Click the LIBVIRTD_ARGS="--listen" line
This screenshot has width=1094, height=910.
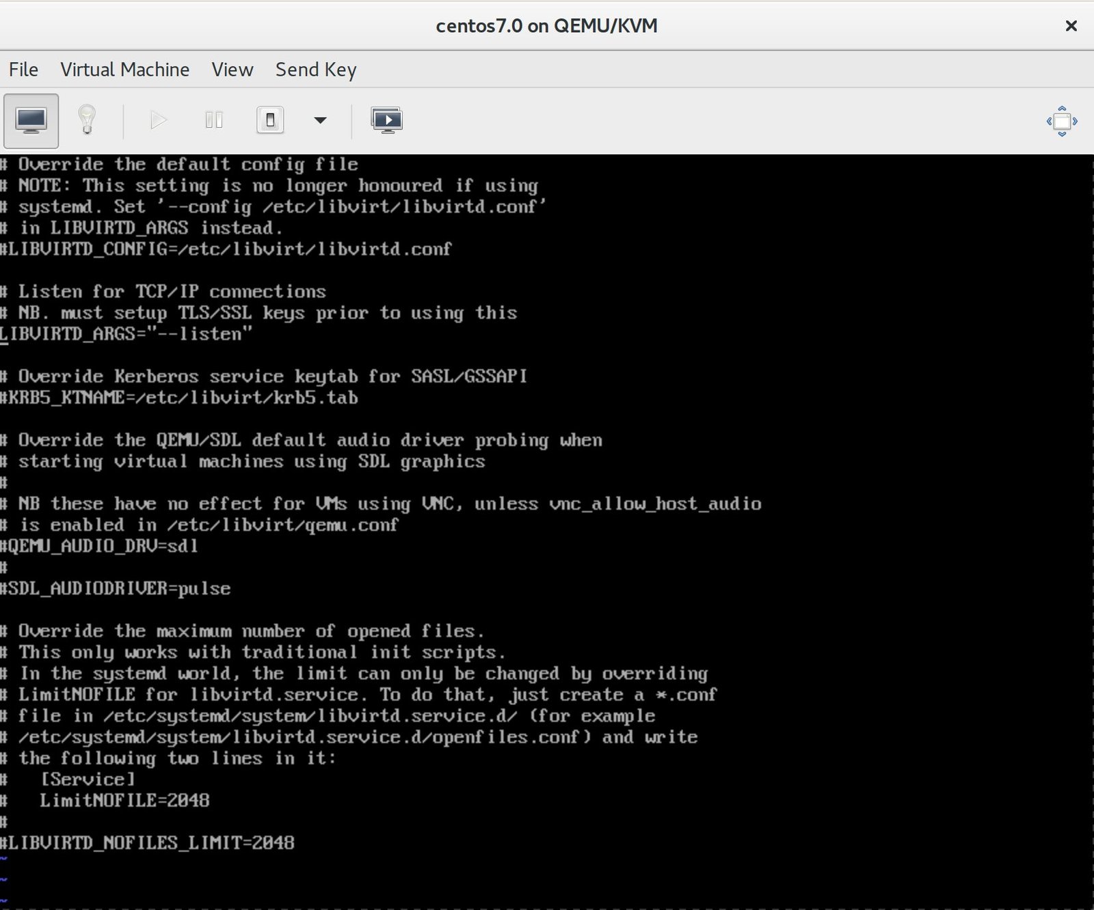(x=126, y=334)
